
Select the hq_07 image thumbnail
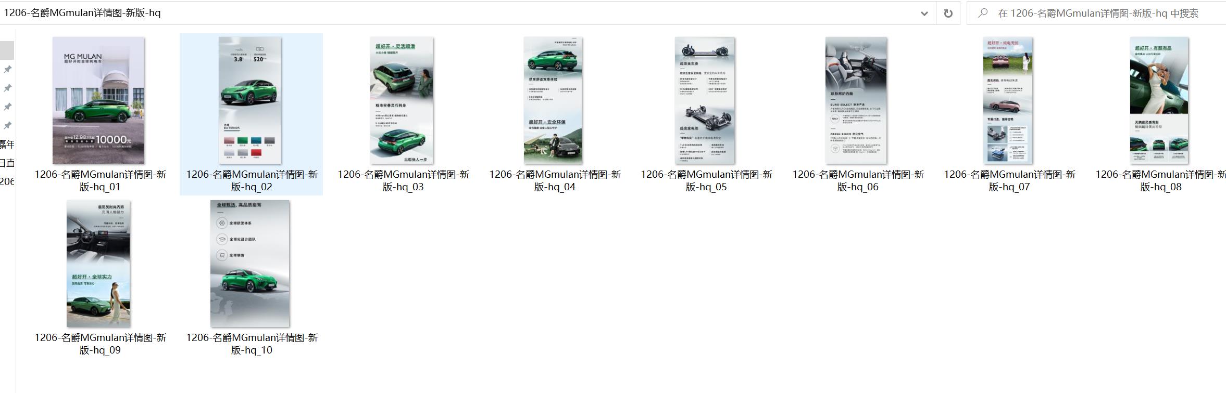pyautogui.click(x=1008, y=100)
